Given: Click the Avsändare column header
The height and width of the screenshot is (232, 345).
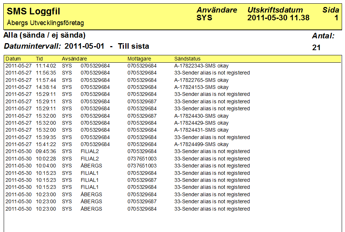Looking at the screenshot, I should coord(74,59).
